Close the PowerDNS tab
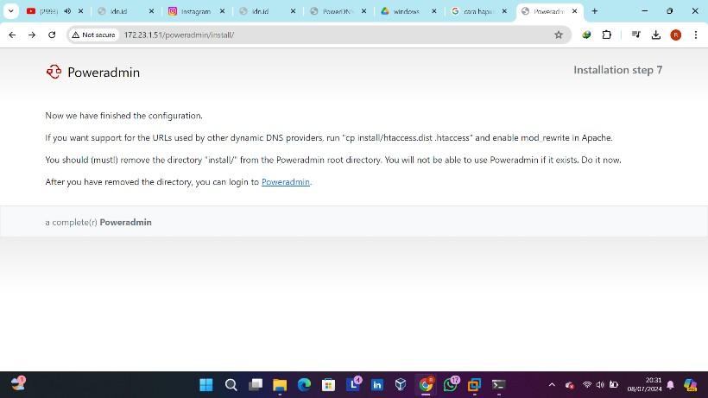Image resolution: width=708 pixels, height=398 pixels. point(364,11)
